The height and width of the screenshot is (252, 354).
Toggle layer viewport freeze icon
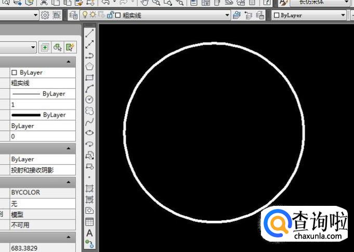pyautogui.click(x=100, y=15)
